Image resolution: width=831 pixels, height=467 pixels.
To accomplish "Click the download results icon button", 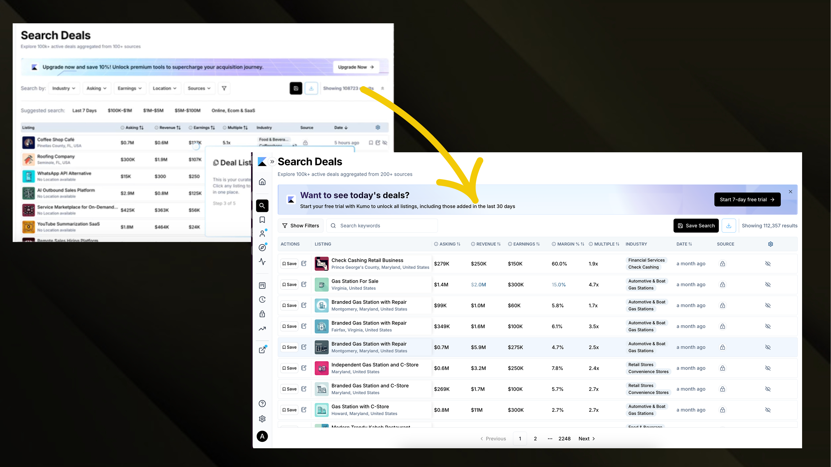I will pyautogui.click(x=728, y=226).
